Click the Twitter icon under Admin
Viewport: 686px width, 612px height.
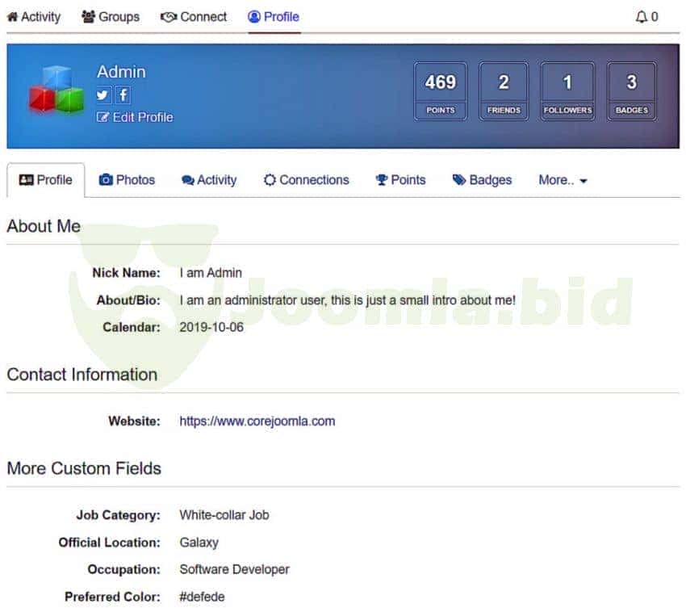(x=102, y=94)
